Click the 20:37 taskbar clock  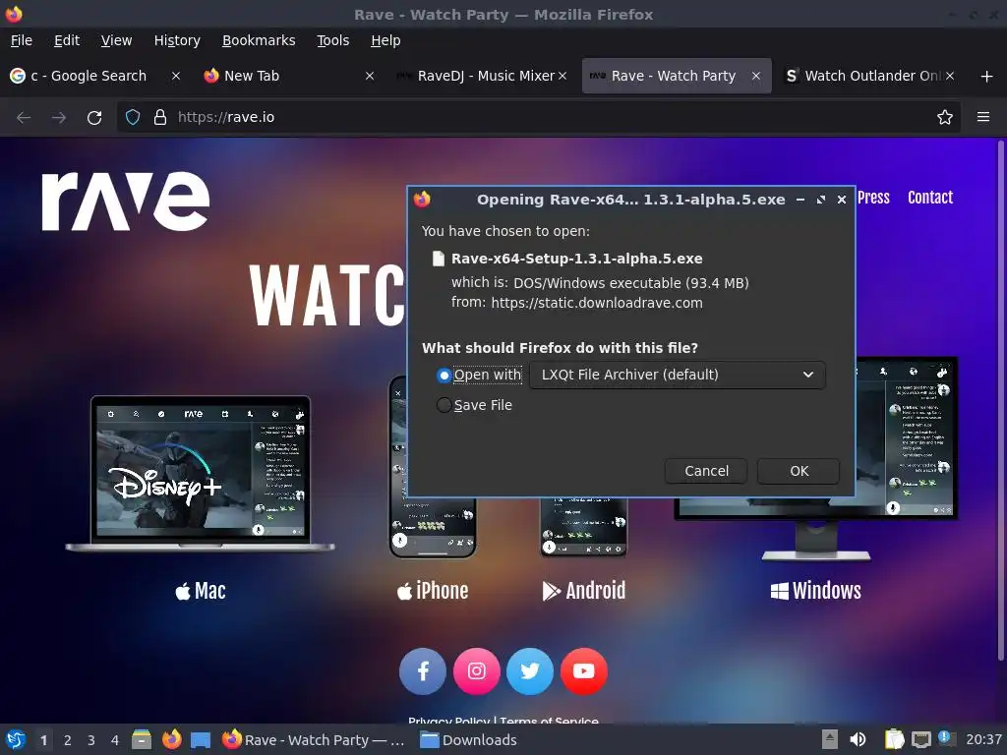pos(983,740)
